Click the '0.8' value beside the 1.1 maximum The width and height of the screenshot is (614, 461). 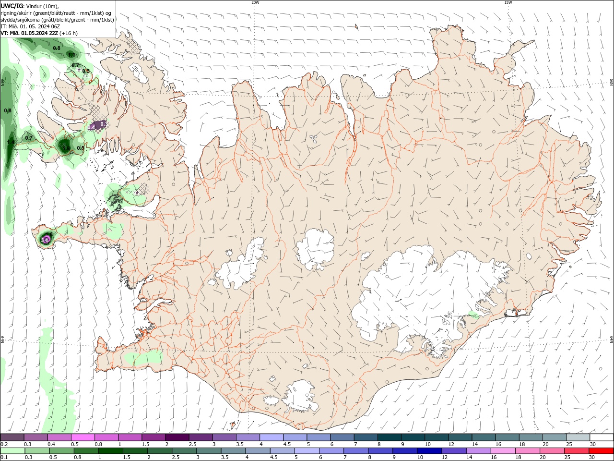tap(57, 48)
